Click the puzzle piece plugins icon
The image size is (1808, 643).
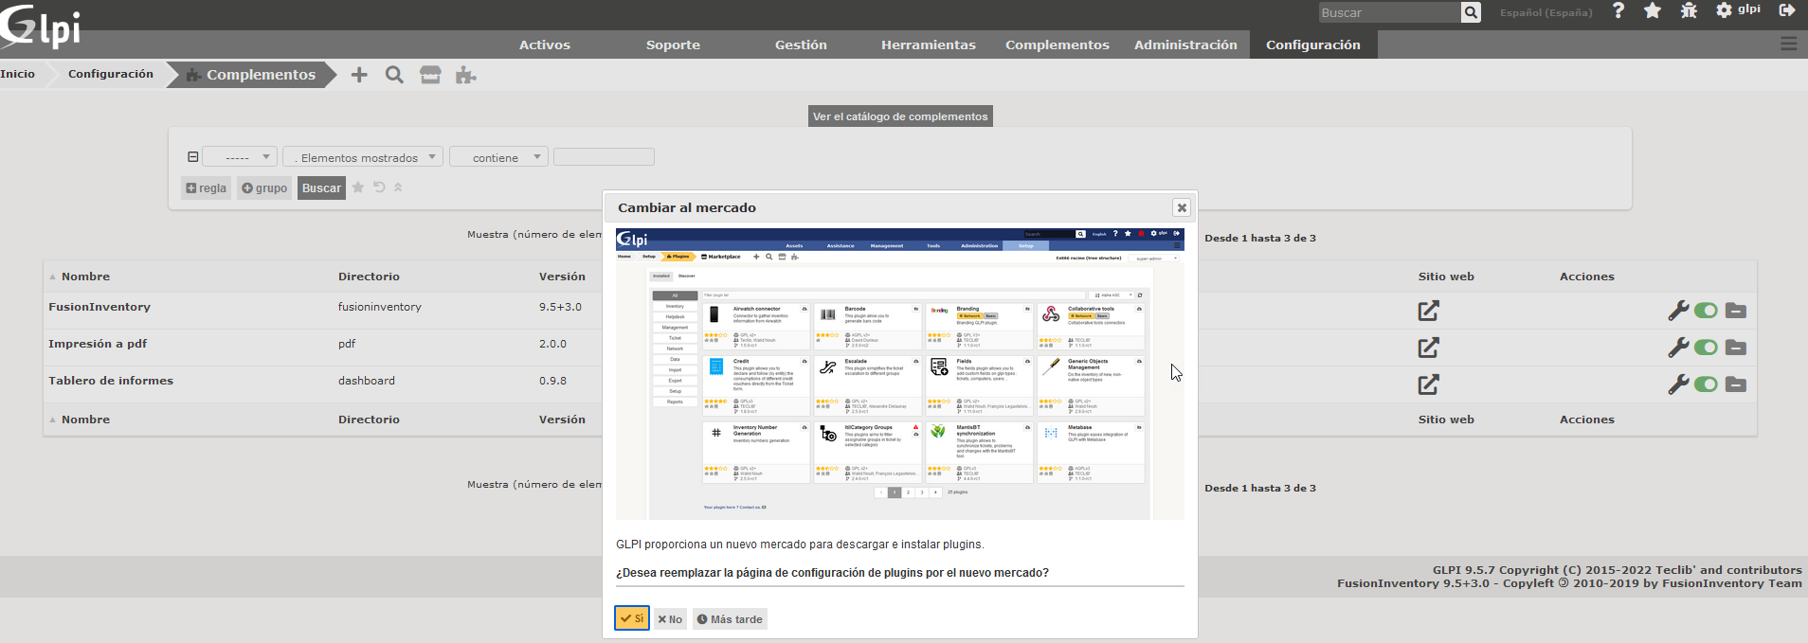[x=465, y=75]
